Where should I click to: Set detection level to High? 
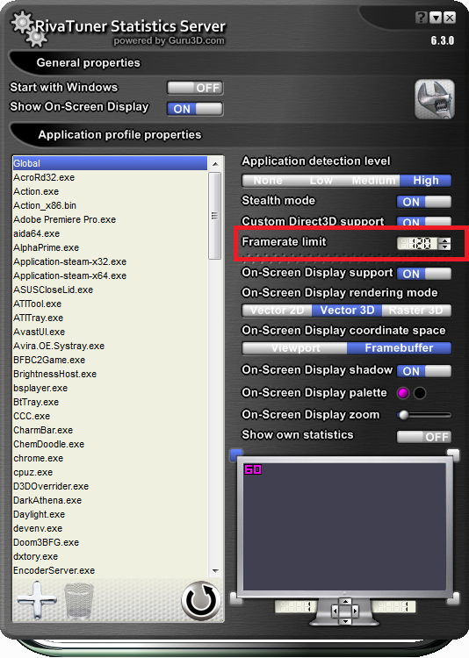(426, 181)
